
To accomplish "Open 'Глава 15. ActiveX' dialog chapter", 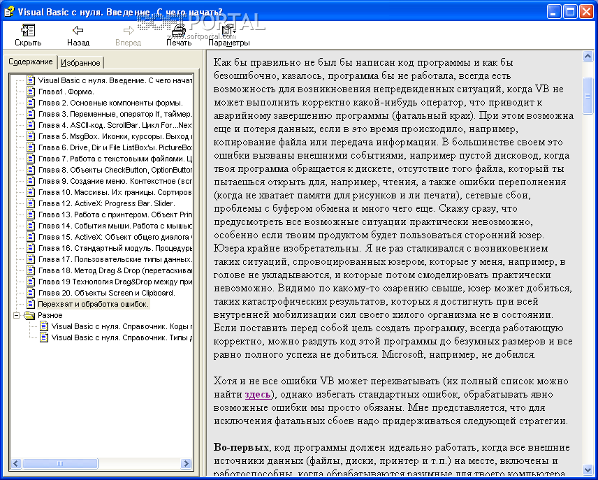I will click(x=115, y=237).
